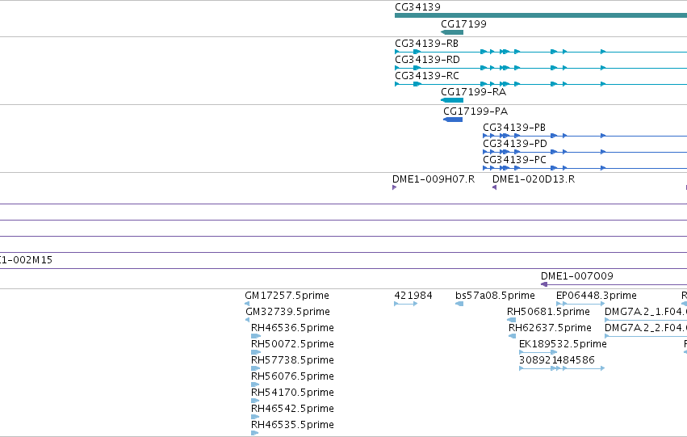The height and width of the screenshot is (437, 687).
Task: Click DME1-009H07.R feature label
Action: tap(434, 179)
